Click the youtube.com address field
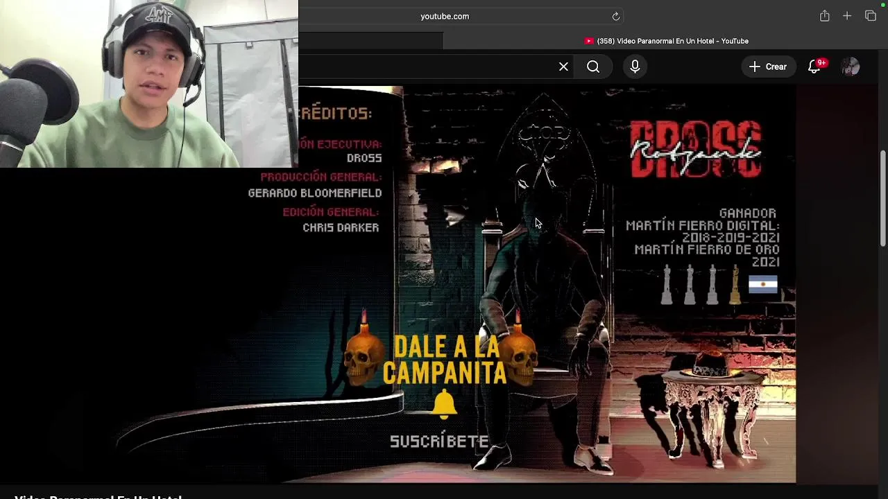This screenshot has height=499, width=888. pyautogui.click(x=444, y=16)
